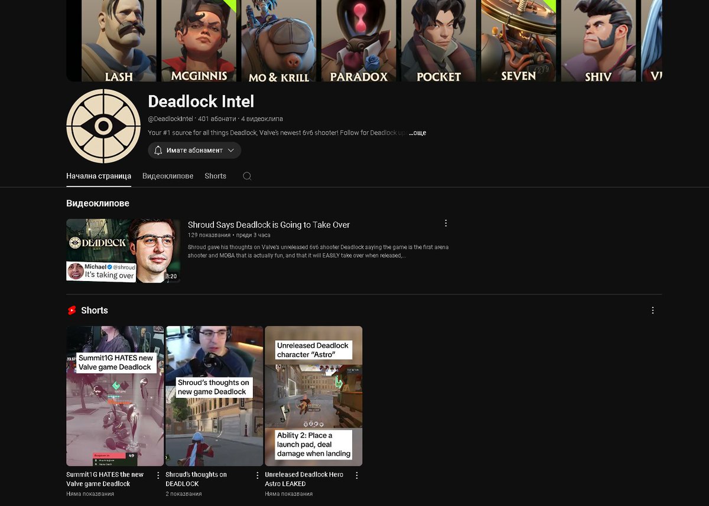This screenshot has width=709, height=506.
Task: Click the Shroud video description text
Action: (318, 252)
